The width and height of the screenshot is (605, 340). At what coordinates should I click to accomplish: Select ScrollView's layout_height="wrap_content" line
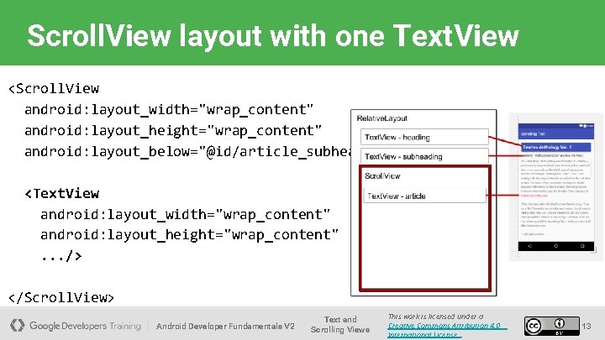pyautogui.click(x=173, y=130)
